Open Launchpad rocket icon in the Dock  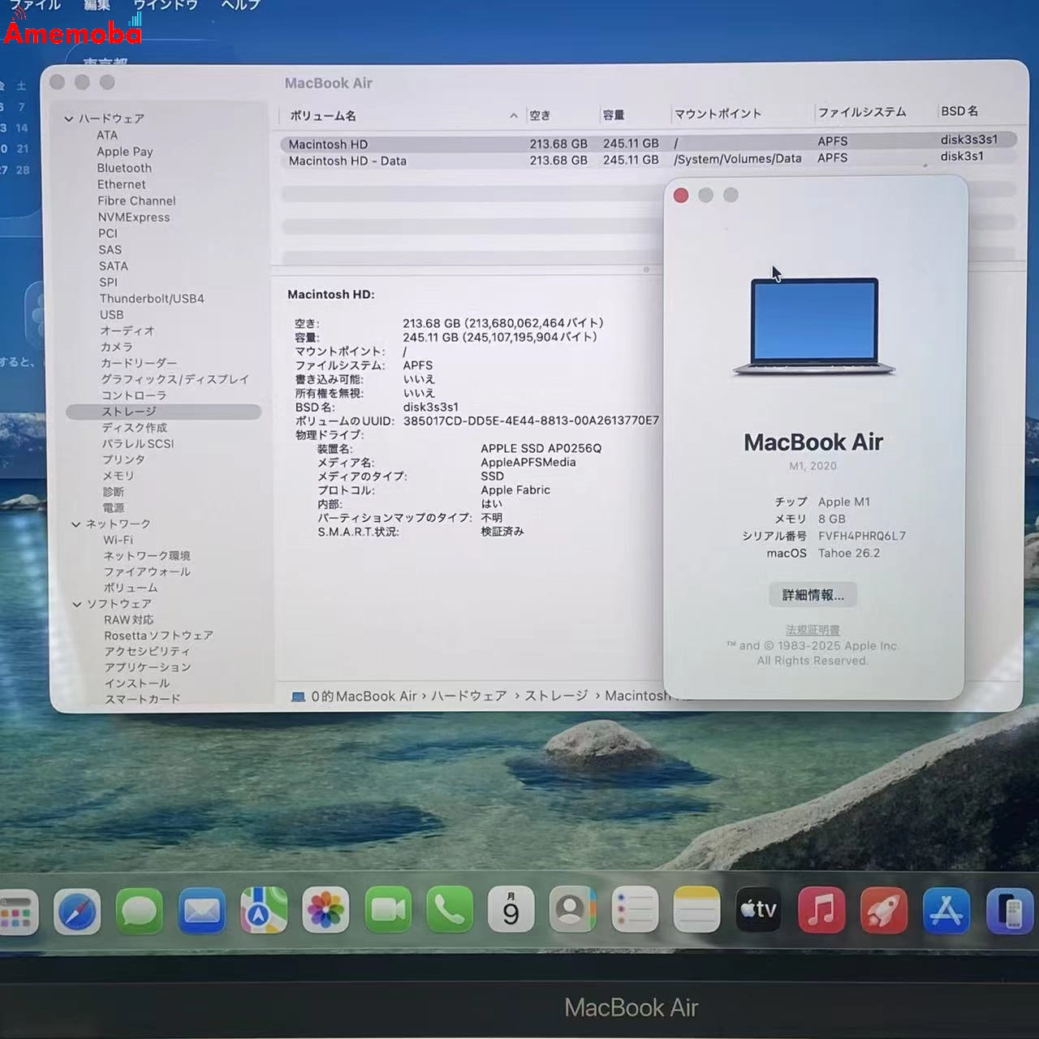[x=883, y=911]
